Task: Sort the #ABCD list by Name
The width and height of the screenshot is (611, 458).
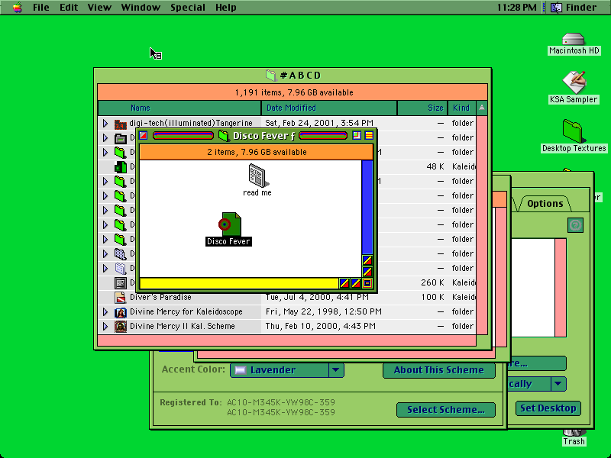Action: [179, 108]
